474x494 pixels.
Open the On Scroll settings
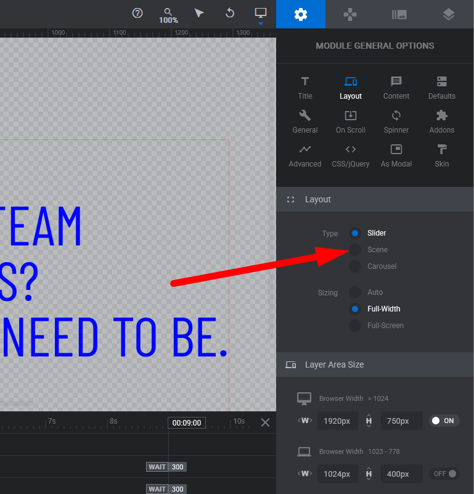pyautogui.click(x=350, y=121)
